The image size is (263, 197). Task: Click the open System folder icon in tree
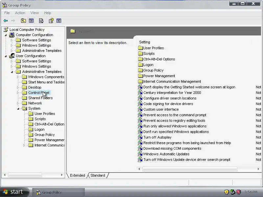point(24,108)
